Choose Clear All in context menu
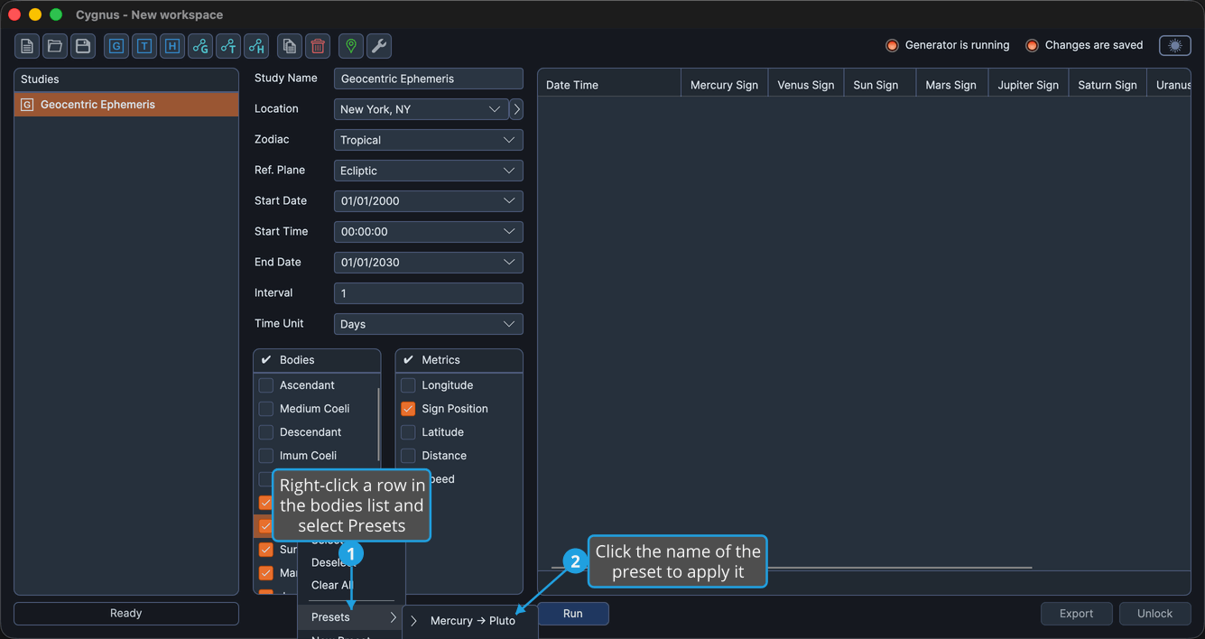This screenshot has width=1205, height=639. 332,585
